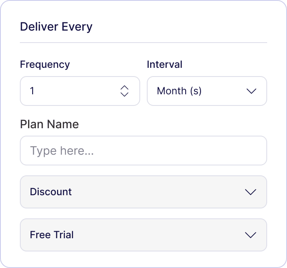Expand the Discount section
The width and height of the screenshot is (287, 268).
[143, 192]
